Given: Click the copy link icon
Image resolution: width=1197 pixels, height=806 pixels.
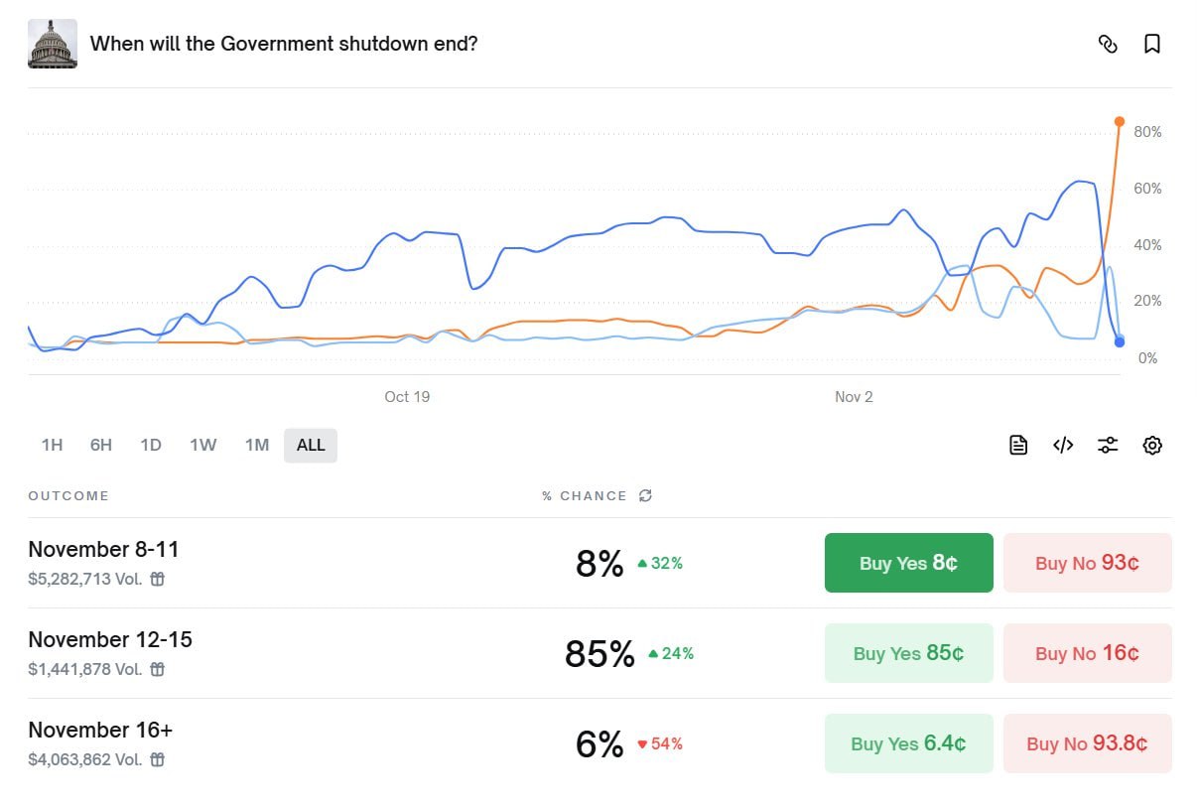Looking at the screenshot, I should [x=1108, y=44].
